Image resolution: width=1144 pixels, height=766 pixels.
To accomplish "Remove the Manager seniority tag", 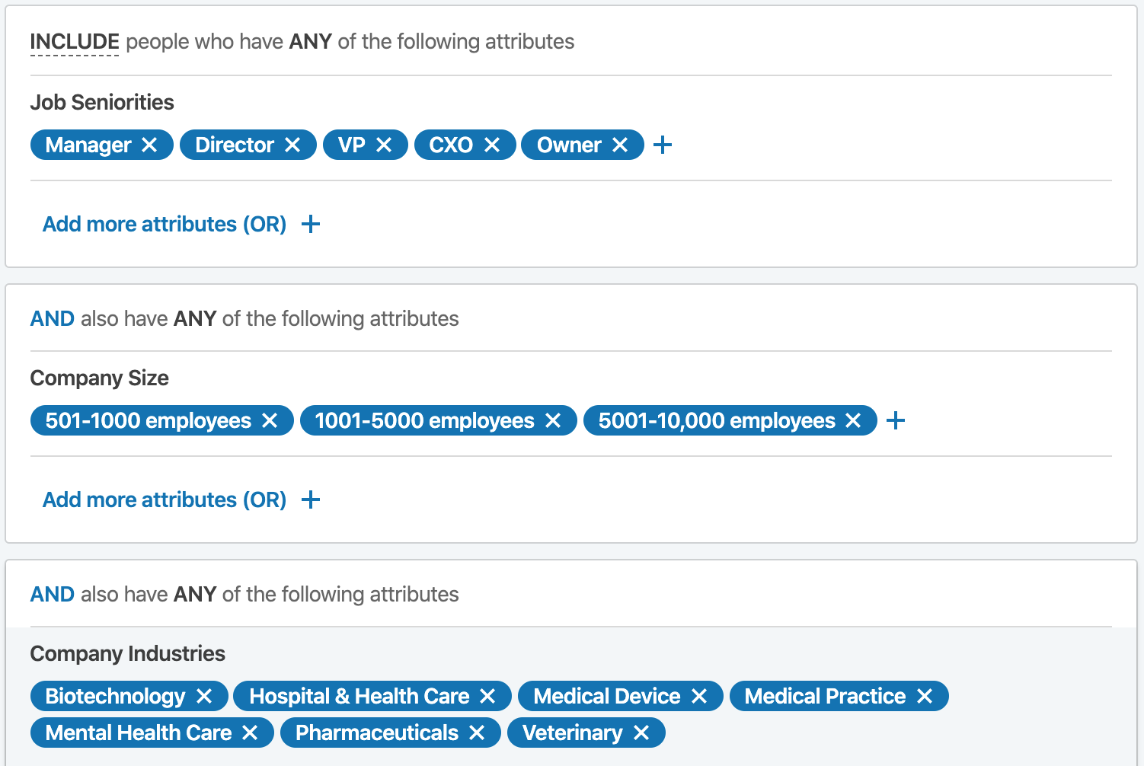I will [x=150, y=145].
